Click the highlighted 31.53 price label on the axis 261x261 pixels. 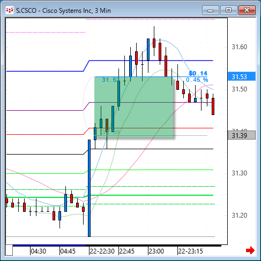(242, 76)
